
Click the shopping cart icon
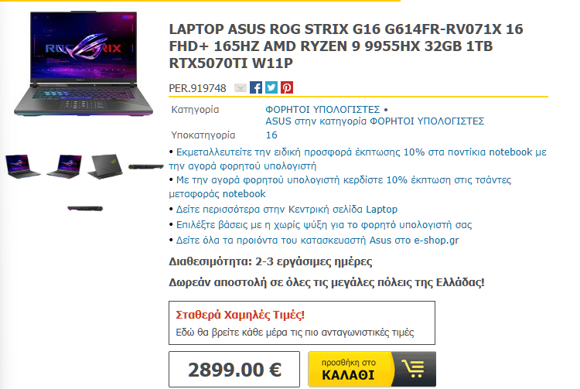point(413,369)
